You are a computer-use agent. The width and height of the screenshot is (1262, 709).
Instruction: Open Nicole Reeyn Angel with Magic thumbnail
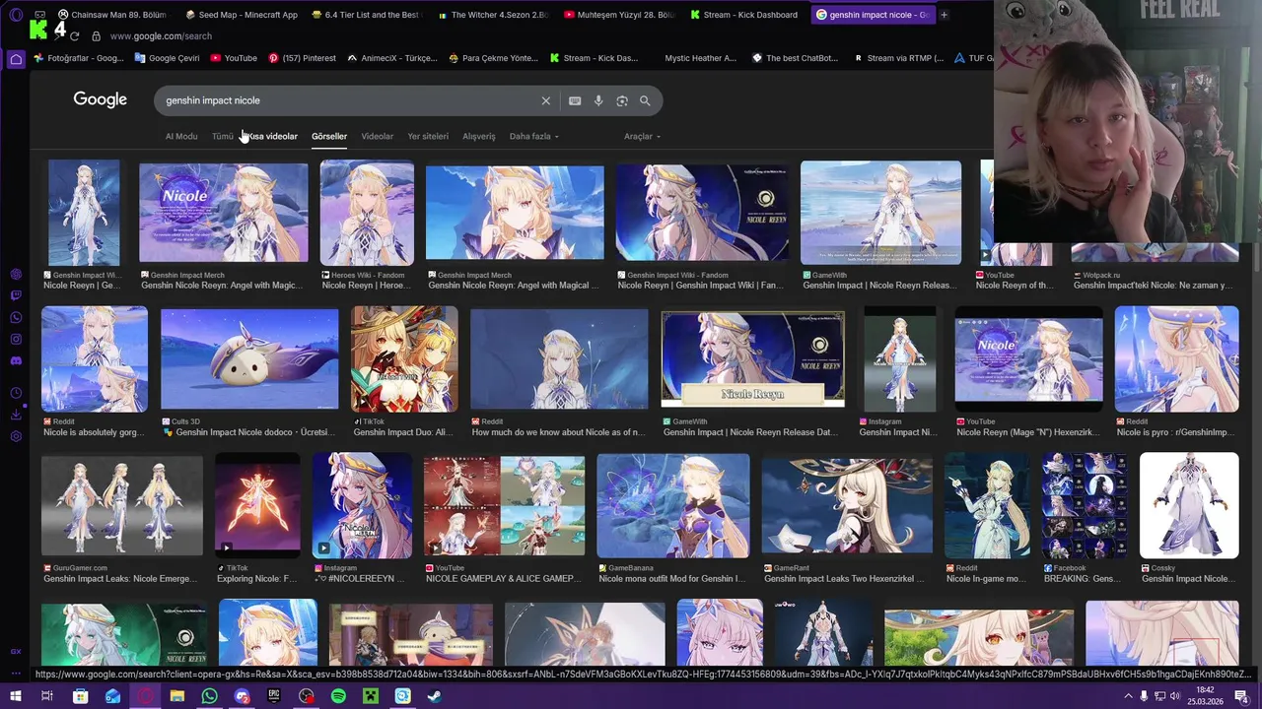[x=223, y=212]
